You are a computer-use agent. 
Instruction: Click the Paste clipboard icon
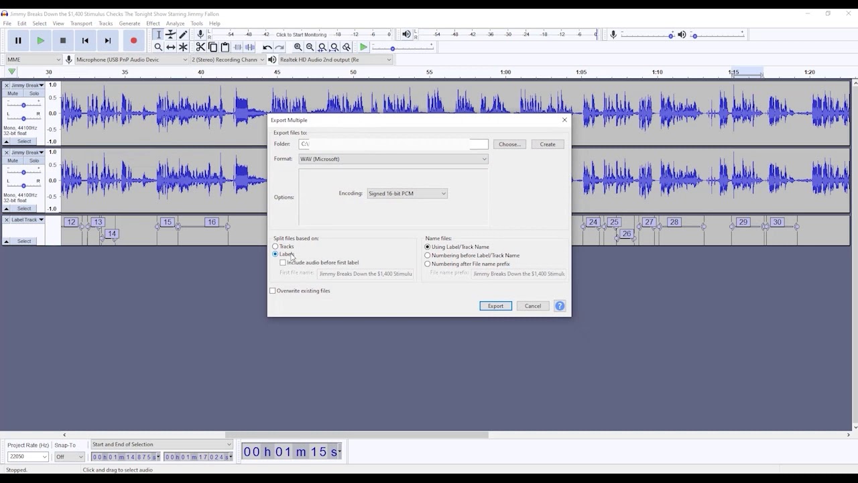pyautogui.click(x=225, y=47)
